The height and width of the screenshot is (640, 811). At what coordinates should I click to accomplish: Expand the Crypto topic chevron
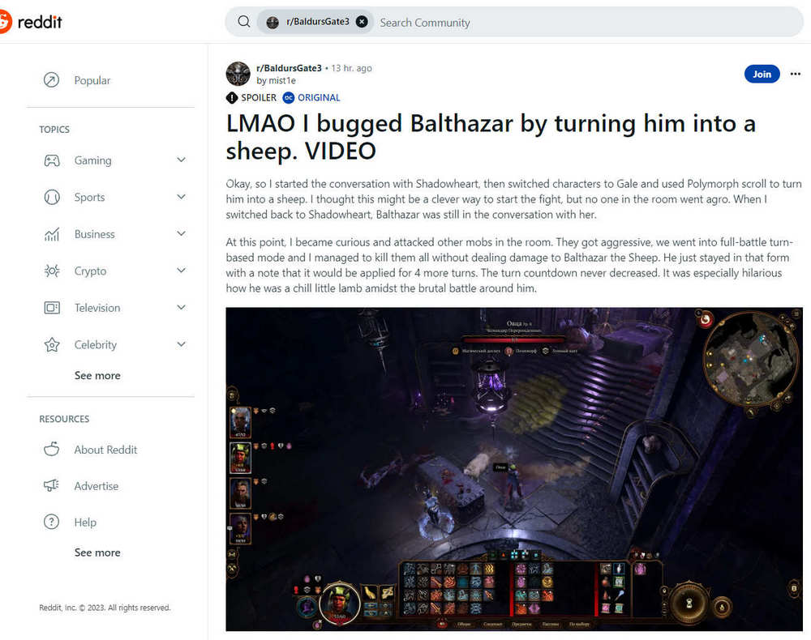coord(181,270)
